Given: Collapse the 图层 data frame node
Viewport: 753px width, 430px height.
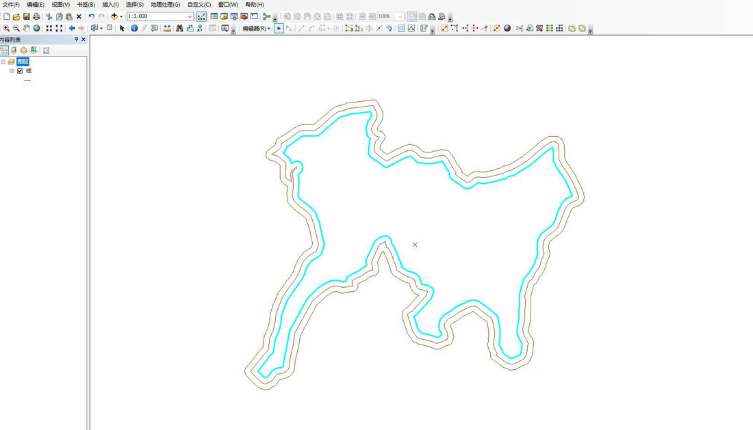Looking at the screenshot, I should pos(3,62).
